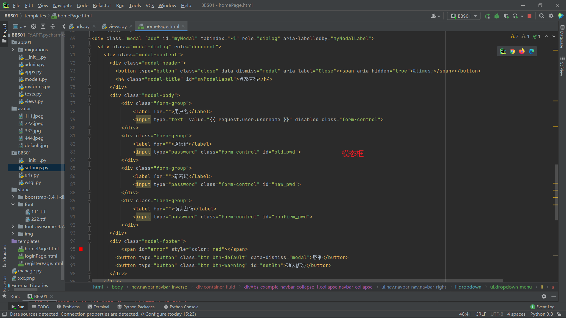The image size is (566, 318).
Task: Open the Python Console tool window
Action: pos(181,307)
